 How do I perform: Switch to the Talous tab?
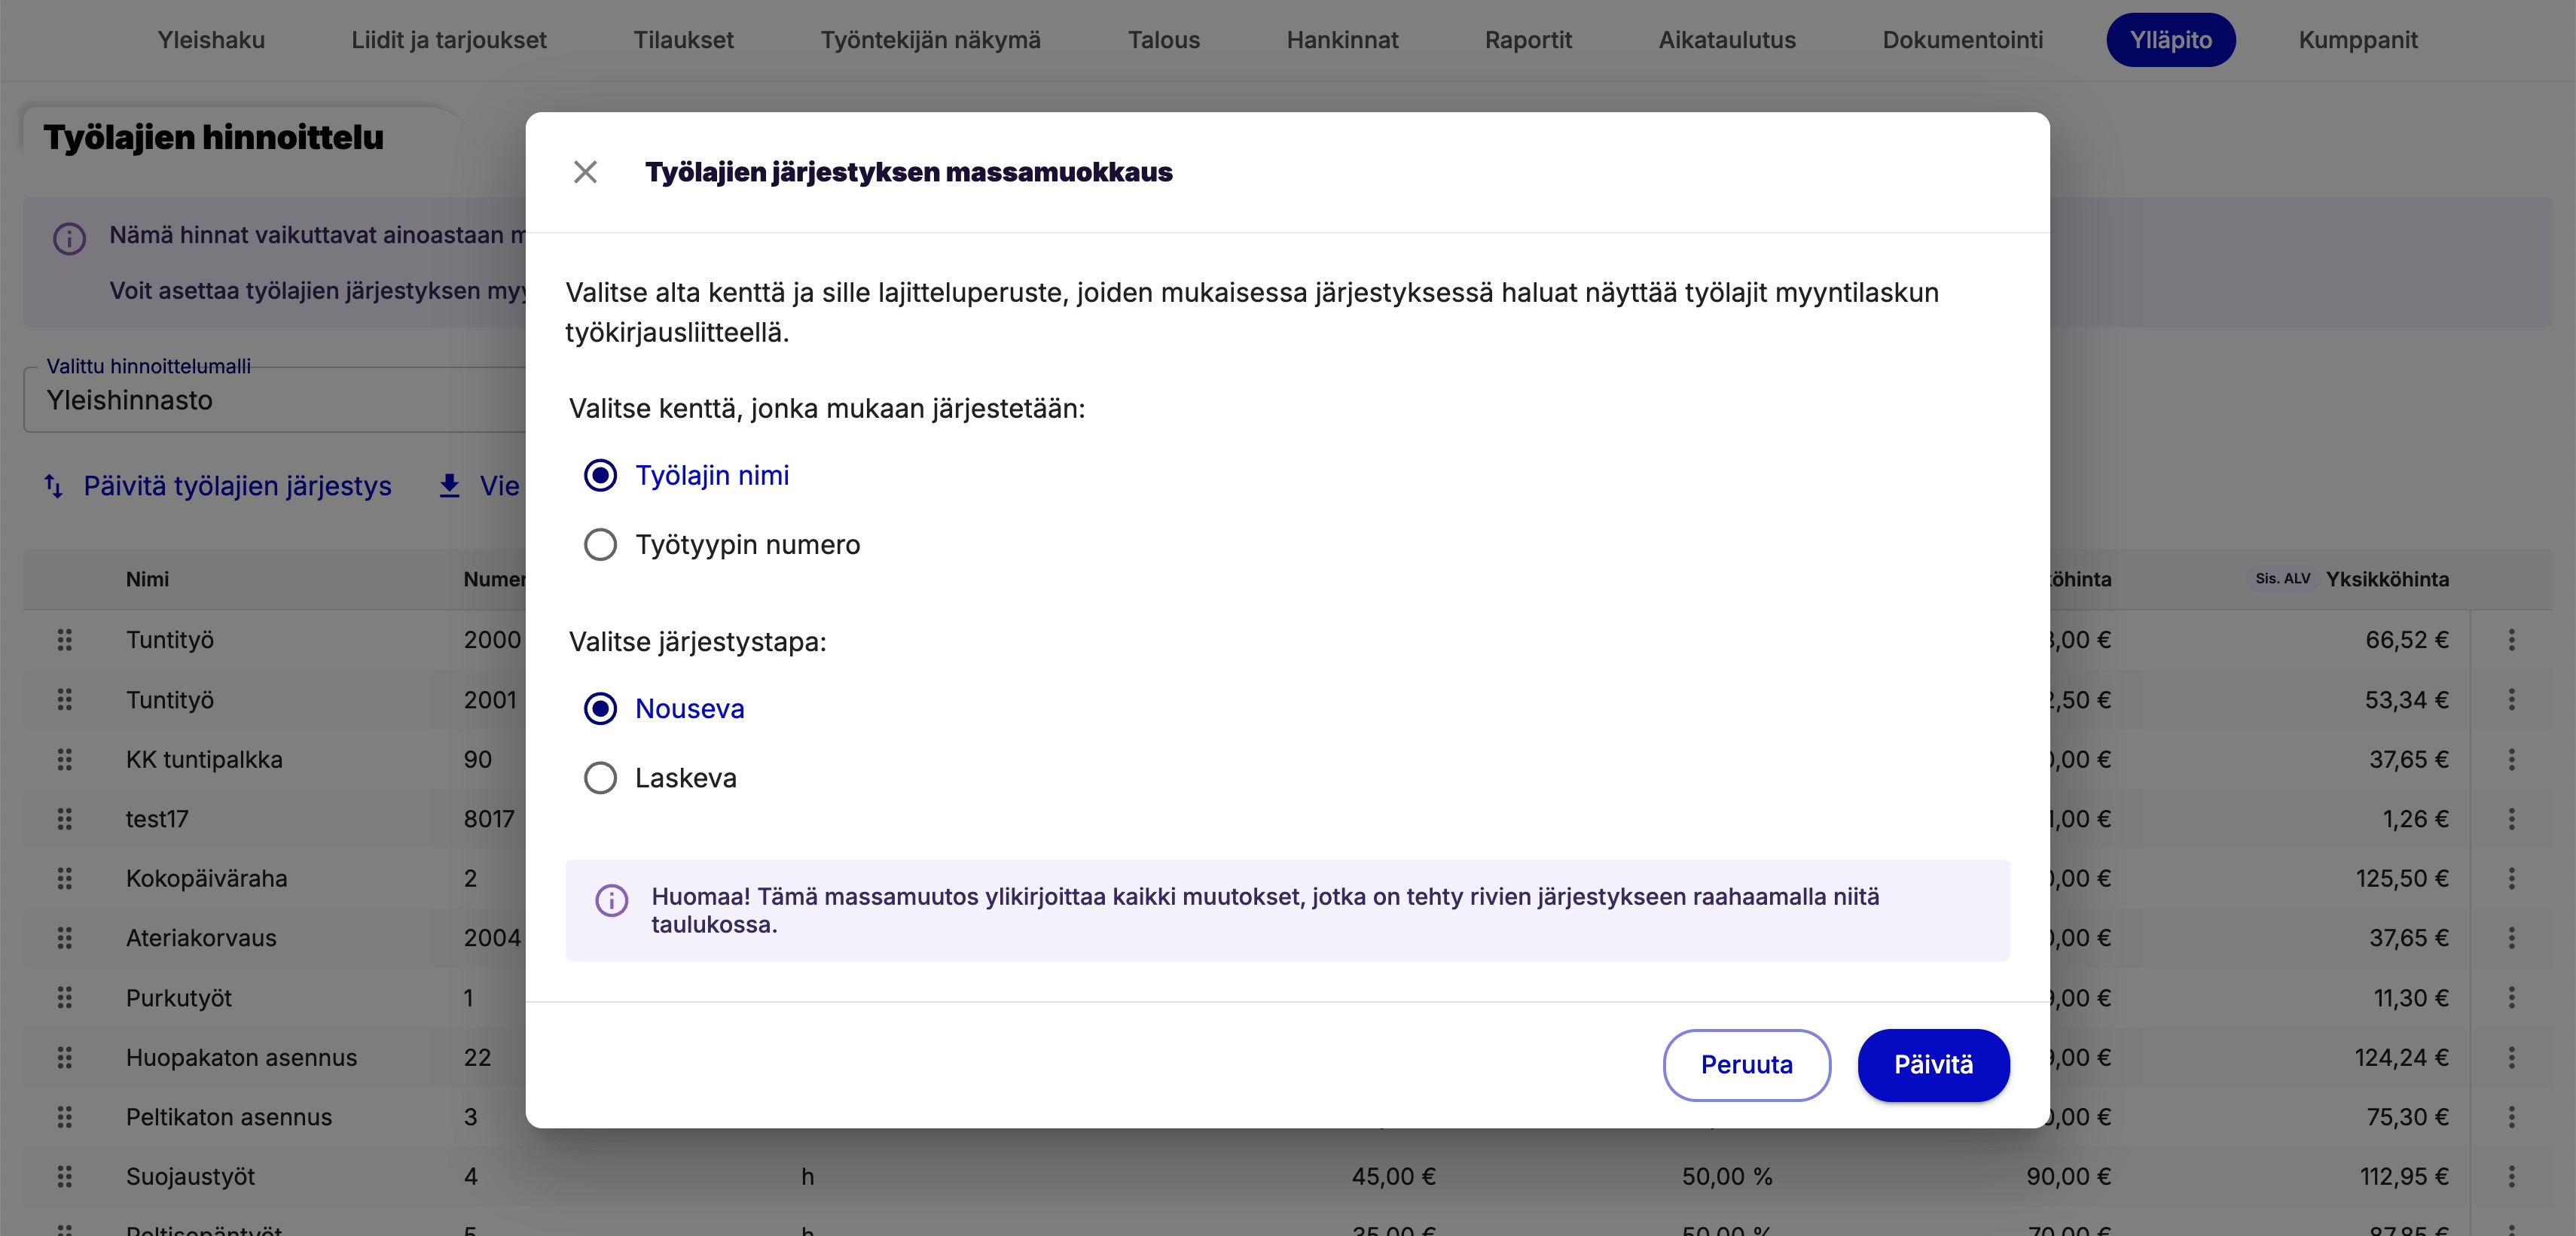coord(1163,40)
